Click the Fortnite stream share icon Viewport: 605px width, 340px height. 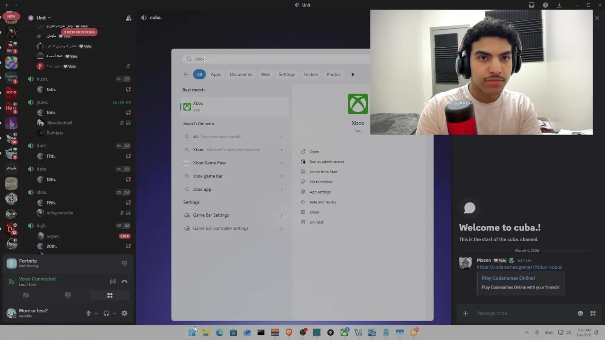pos(124,263)
